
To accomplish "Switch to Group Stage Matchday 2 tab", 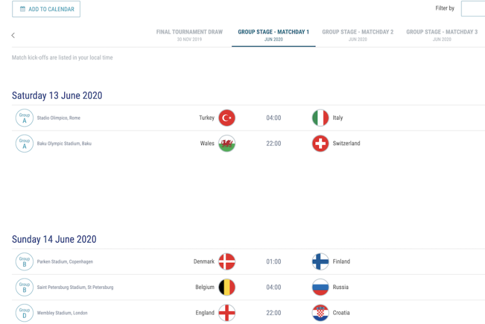I will click(358, 35).
